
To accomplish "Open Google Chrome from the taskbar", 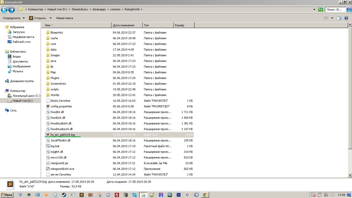I will (205, 195).
